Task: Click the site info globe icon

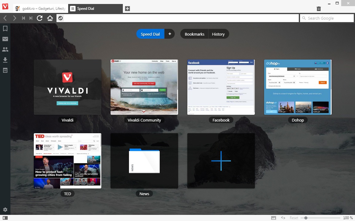Action: coord(60,18)
